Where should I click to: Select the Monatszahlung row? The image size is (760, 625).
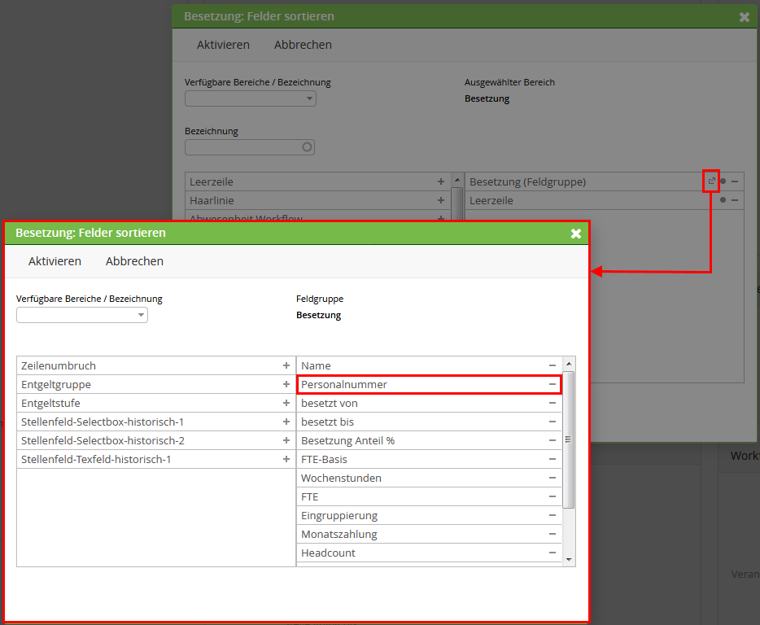429,534
